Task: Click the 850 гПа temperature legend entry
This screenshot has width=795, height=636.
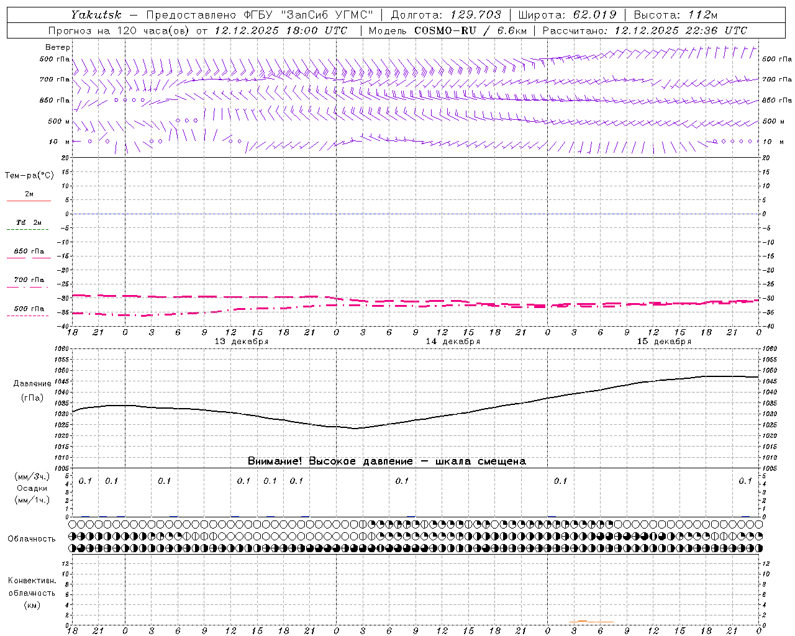Action: point(29,251)
